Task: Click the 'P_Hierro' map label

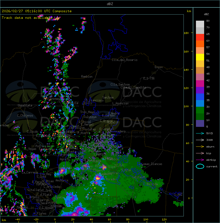Action: 84,133
